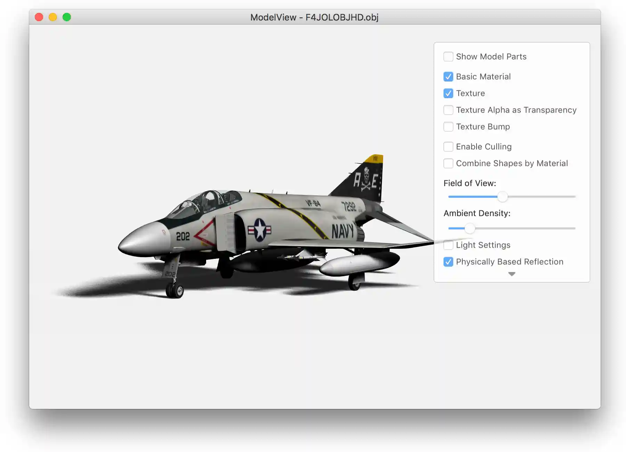Close the ModelView window

coord(39,17)
